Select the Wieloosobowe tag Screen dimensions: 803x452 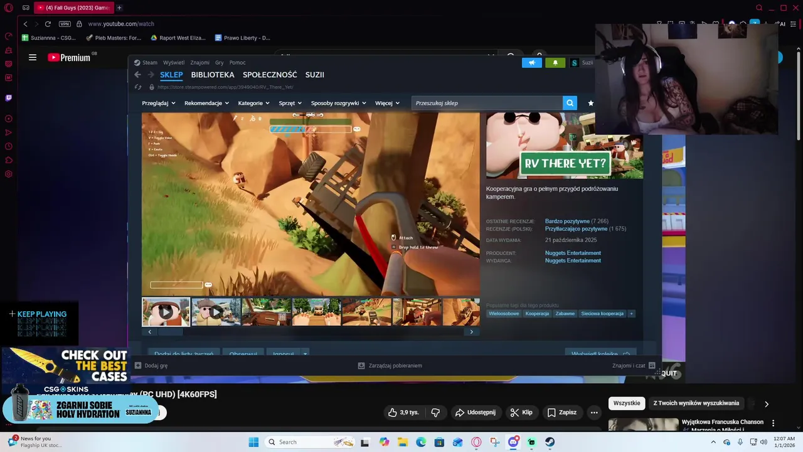pos(504,314)
